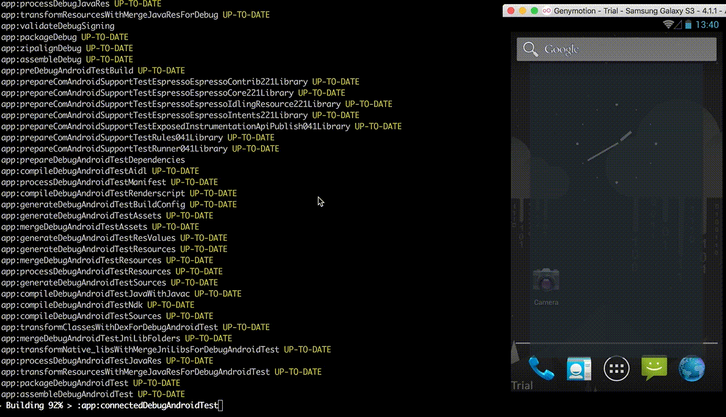Click app:generateDebugAndroidTestResValues line

[114, 238]
